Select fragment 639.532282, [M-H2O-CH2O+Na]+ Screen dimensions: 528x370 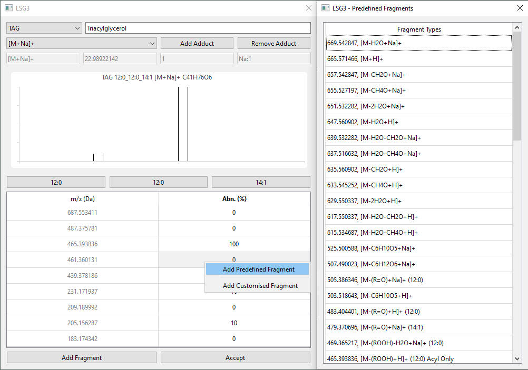coord(419,138)
